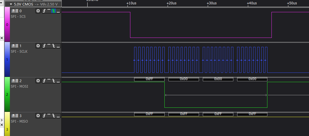The width and height of the screenshot is (309, 136).
Task: Set rising edge trigger on 通道 0
Action: point(44,11)
